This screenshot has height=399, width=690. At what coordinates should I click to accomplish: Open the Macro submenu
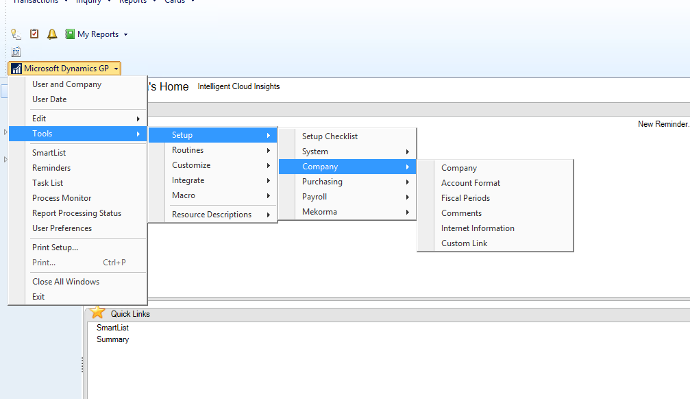click(213, 195)
